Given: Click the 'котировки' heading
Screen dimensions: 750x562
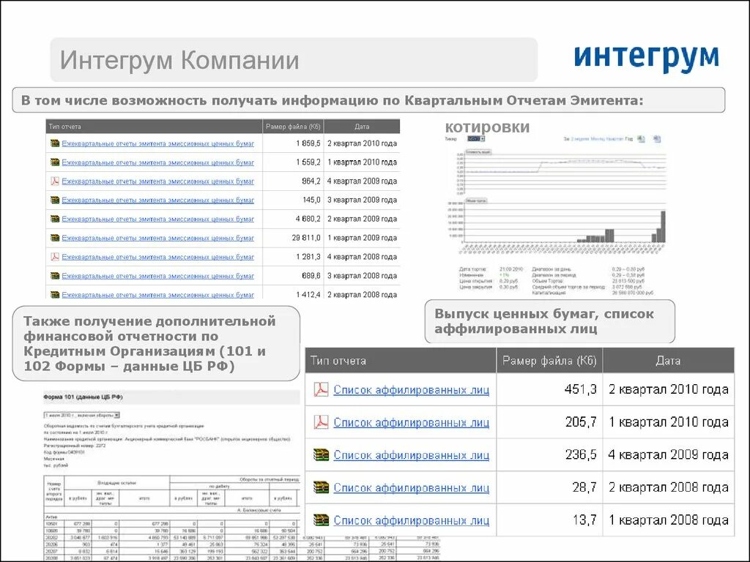Looking at the screenshot, I should tap(487, 127).
